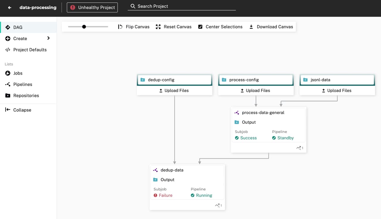Click the Output label in process-data-general node
The height and width of the screenshot is (219, 381).
pos(249,122)
